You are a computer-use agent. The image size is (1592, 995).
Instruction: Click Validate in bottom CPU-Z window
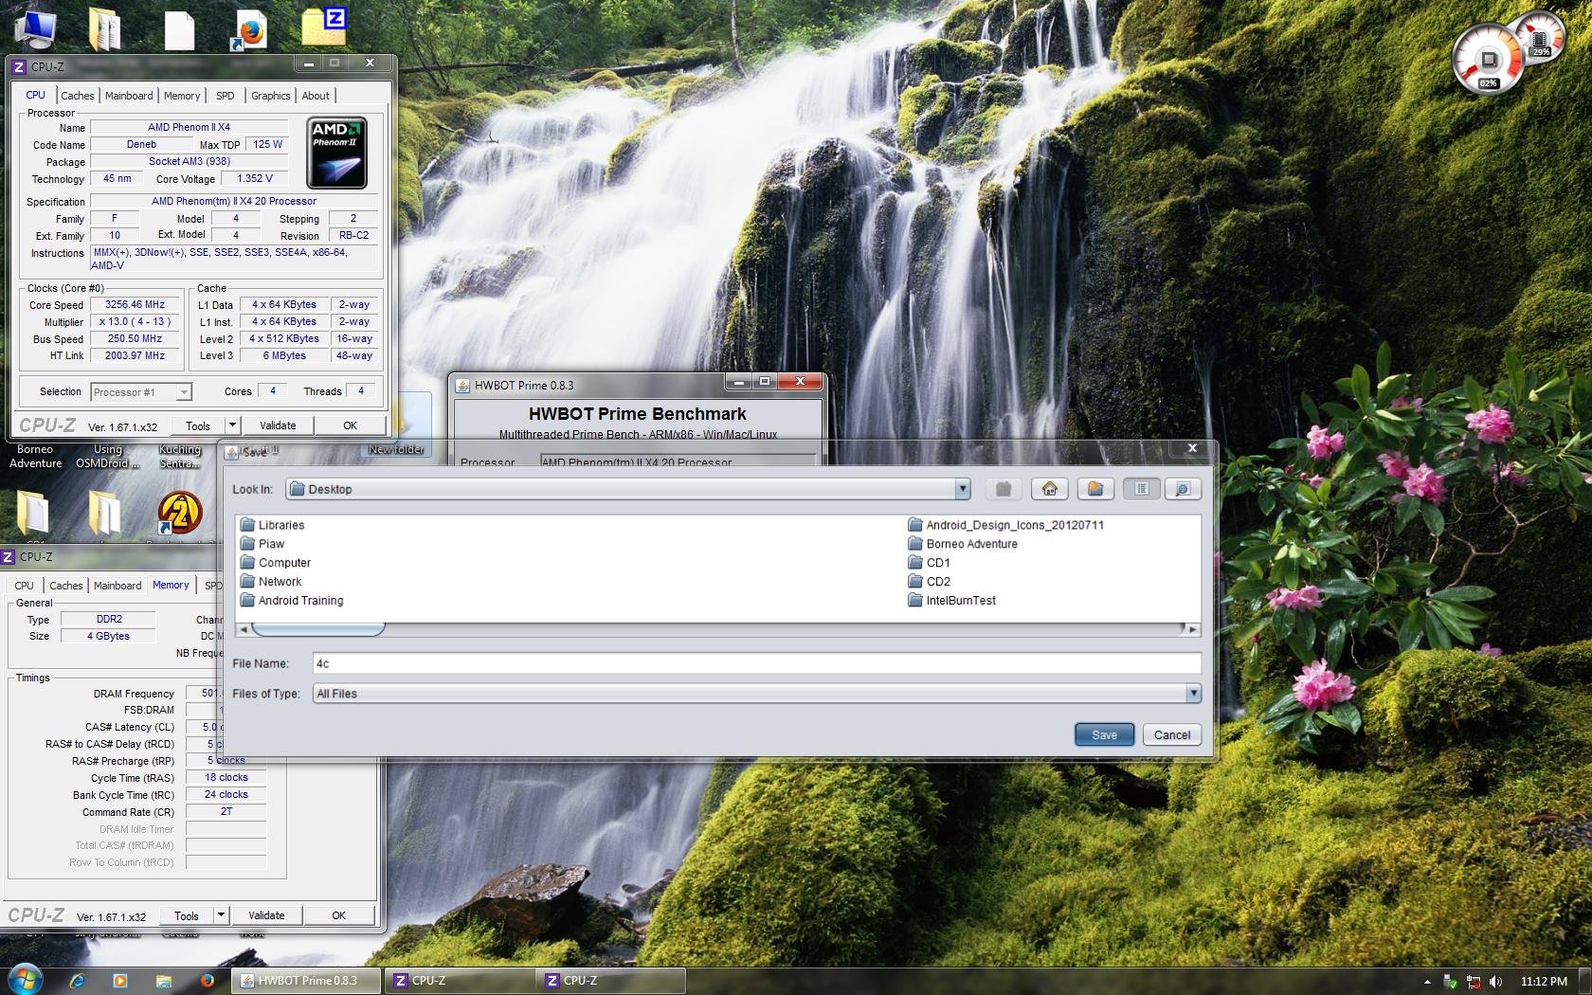coord(266,915)
